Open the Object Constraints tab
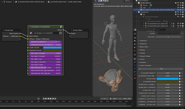185x109 pixels. coord(135,72)
